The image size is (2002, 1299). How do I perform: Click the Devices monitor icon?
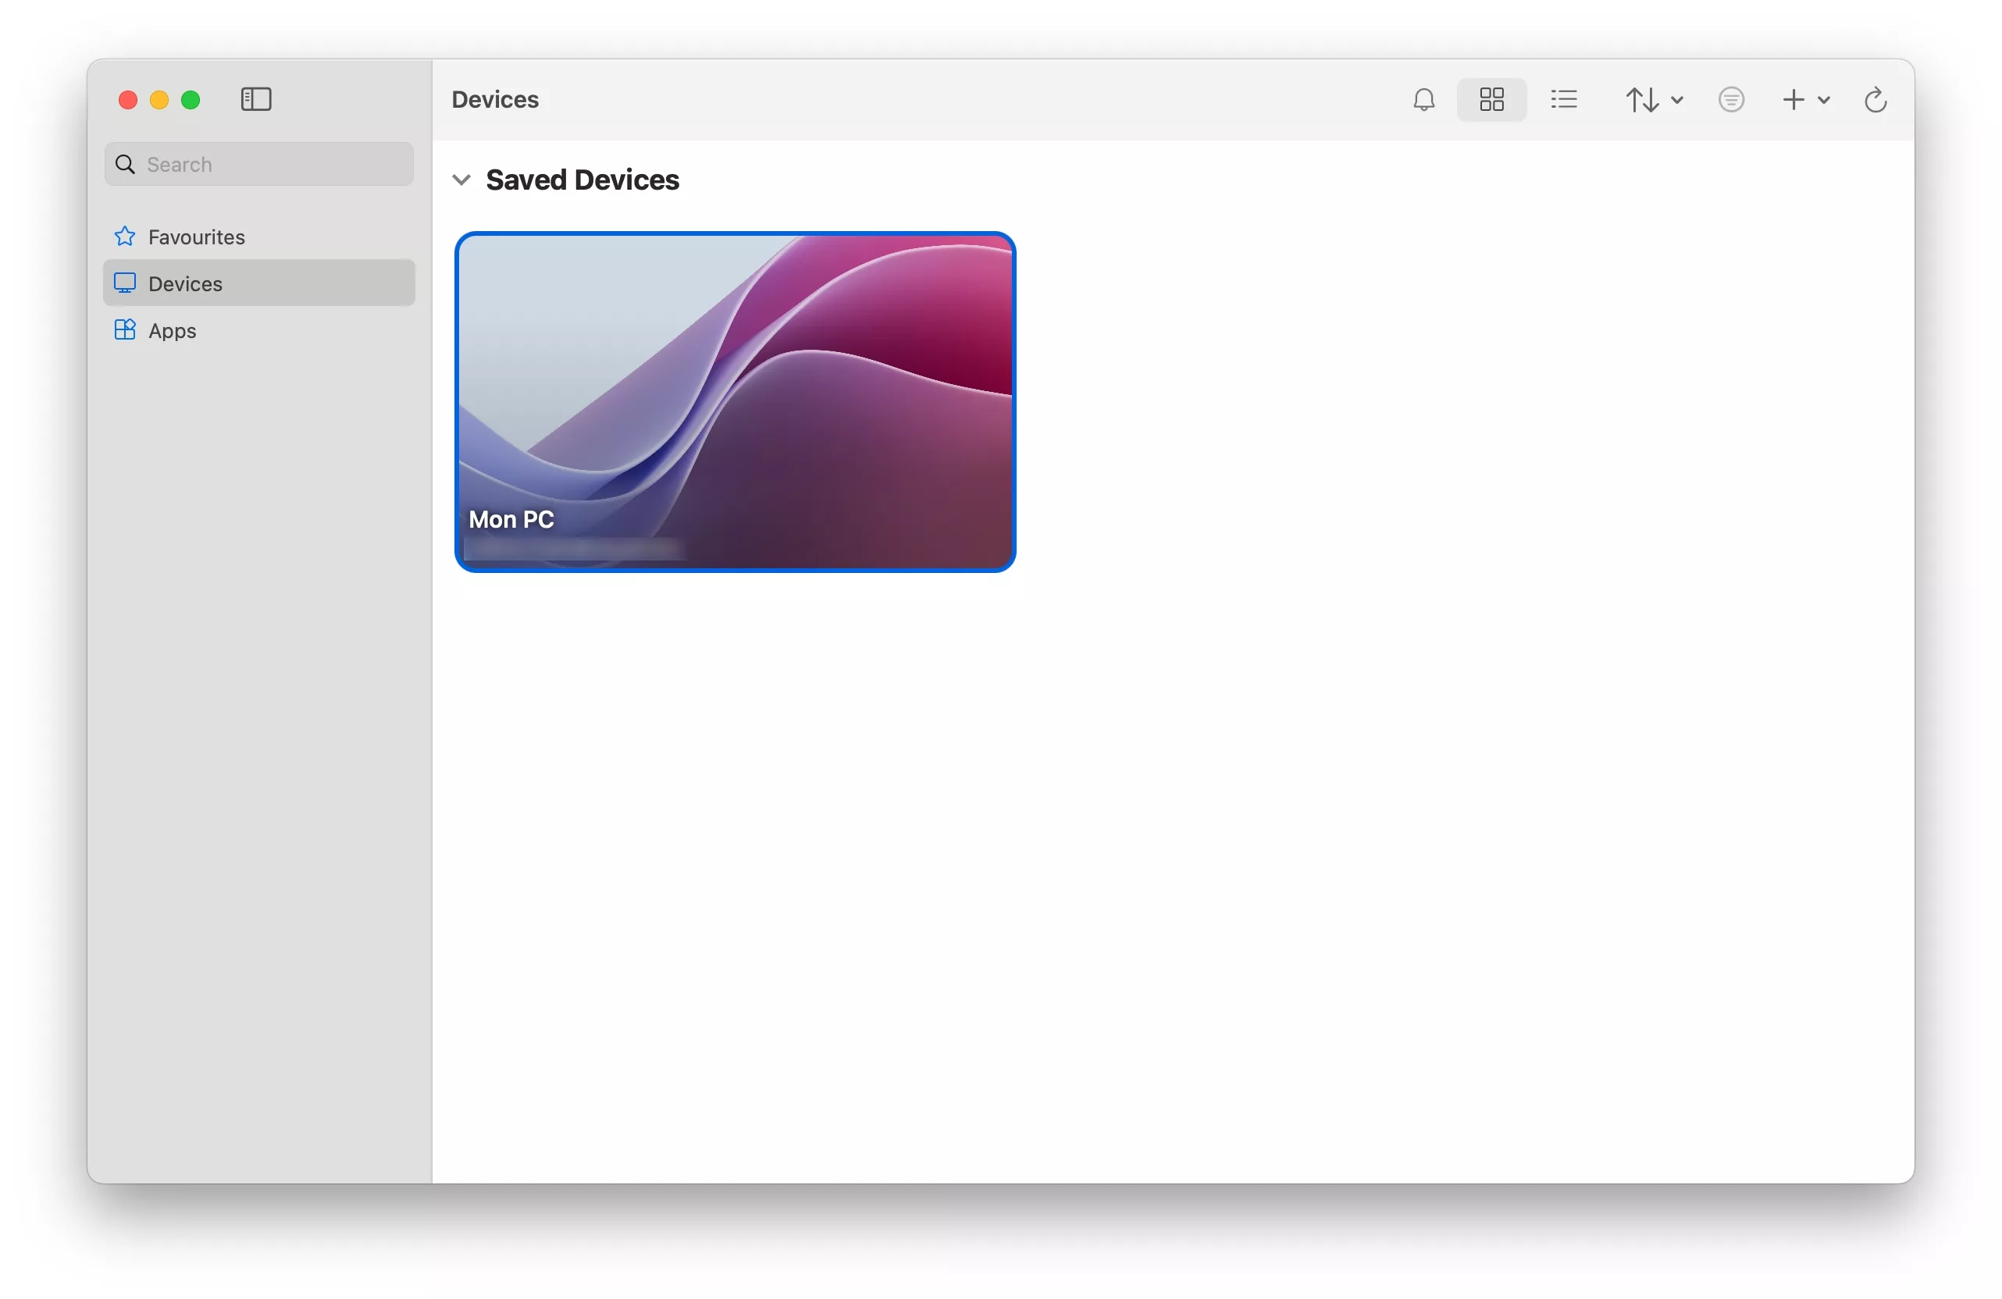click(124, 283)
